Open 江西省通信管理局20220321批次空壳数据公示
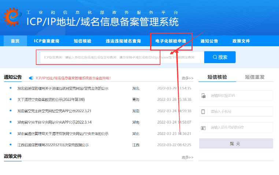279x175 pixels. click(53, 145)
